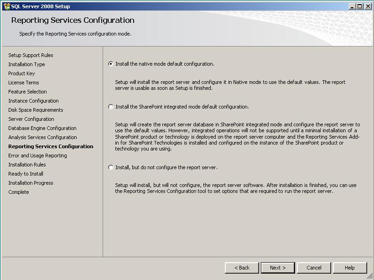Jump to Instance Configuration step
This screenshot has height=280, width=374.
coord(33,101)
